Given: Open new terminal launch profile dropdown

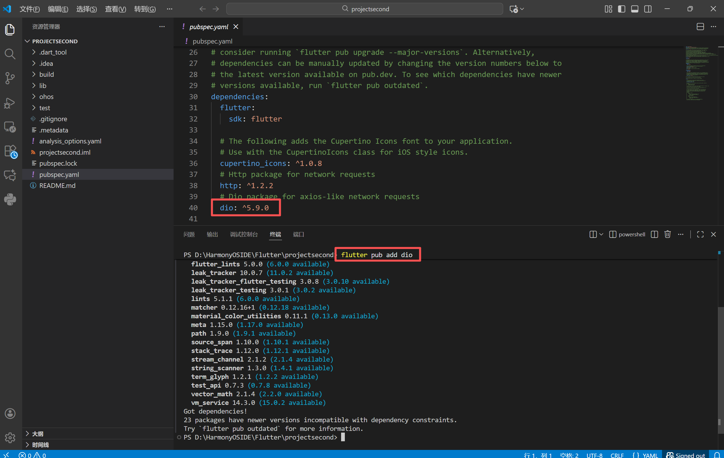Looking at the screenshot, I should click(601, 234).
